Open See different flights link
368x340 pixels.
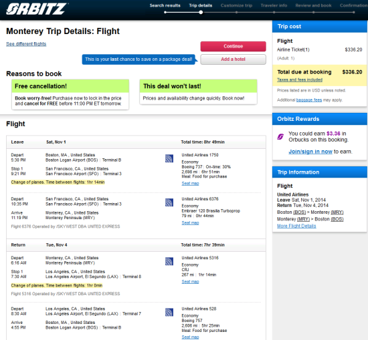[26, 44]
